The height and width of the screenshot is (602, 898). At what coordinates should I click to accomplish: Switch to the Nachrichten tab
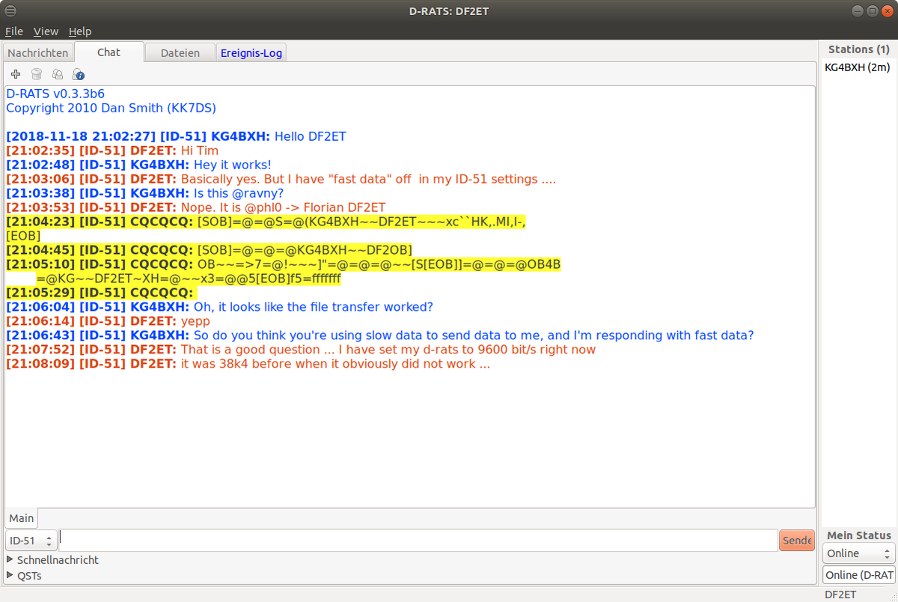[x=37, y=52]
